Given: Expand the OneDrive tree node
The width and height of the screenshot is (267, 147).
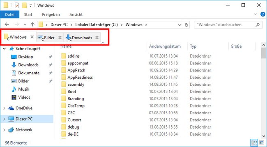Looking at the screenshot, I should tap(5, 108).
